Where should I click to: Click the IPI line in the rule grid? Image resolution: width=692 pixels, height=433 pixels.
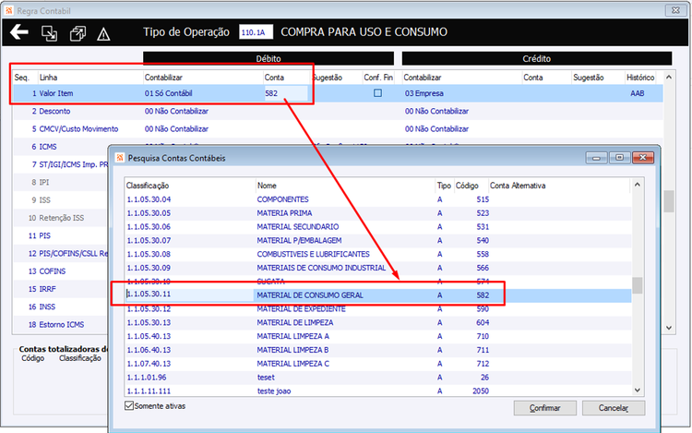[44, 182]
